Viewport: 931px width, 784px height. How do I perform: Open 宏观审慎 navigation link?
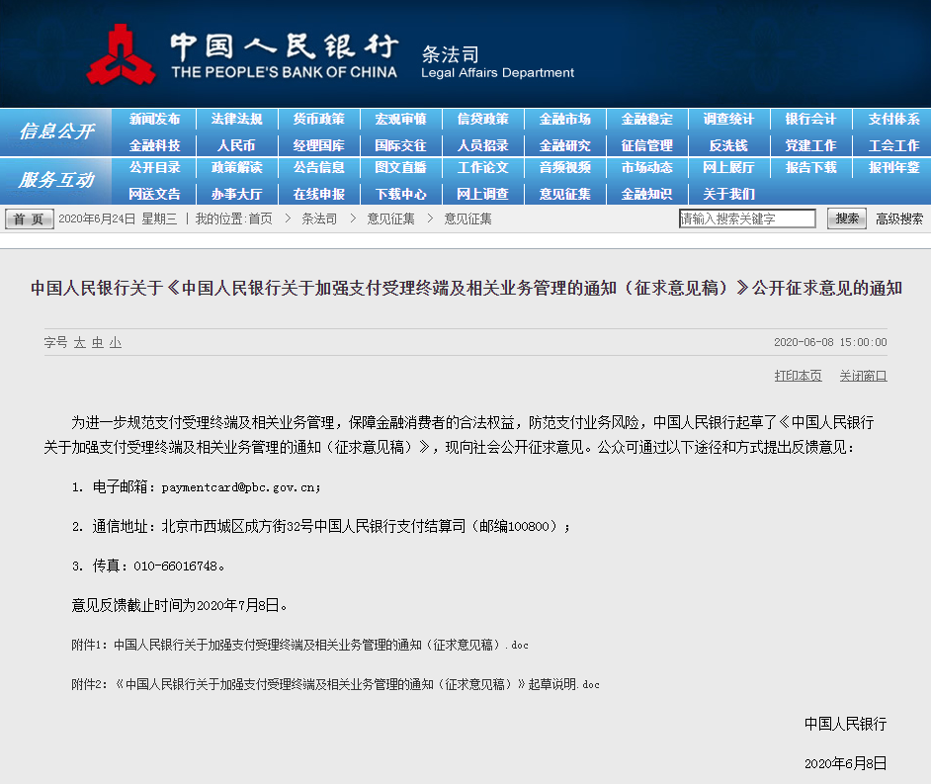401,120
